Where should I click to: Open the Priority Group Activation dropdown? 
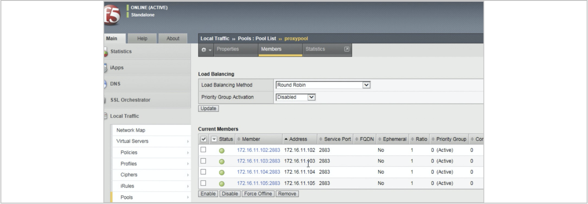click(x=295, y=97)
